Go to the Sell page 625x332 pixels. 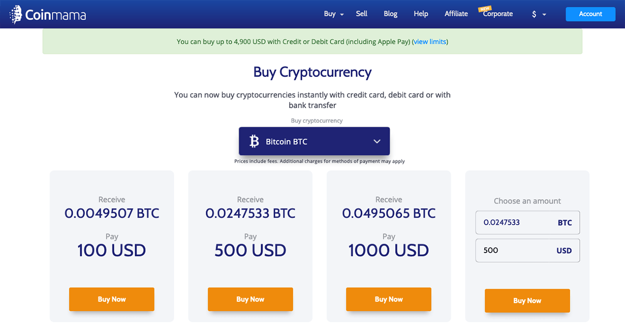[362, 14]
